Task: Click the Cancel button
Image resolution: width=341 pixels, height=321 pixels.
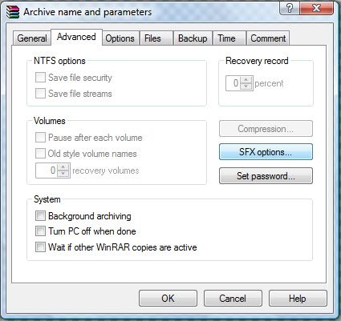Action: [x=233, y=298]
